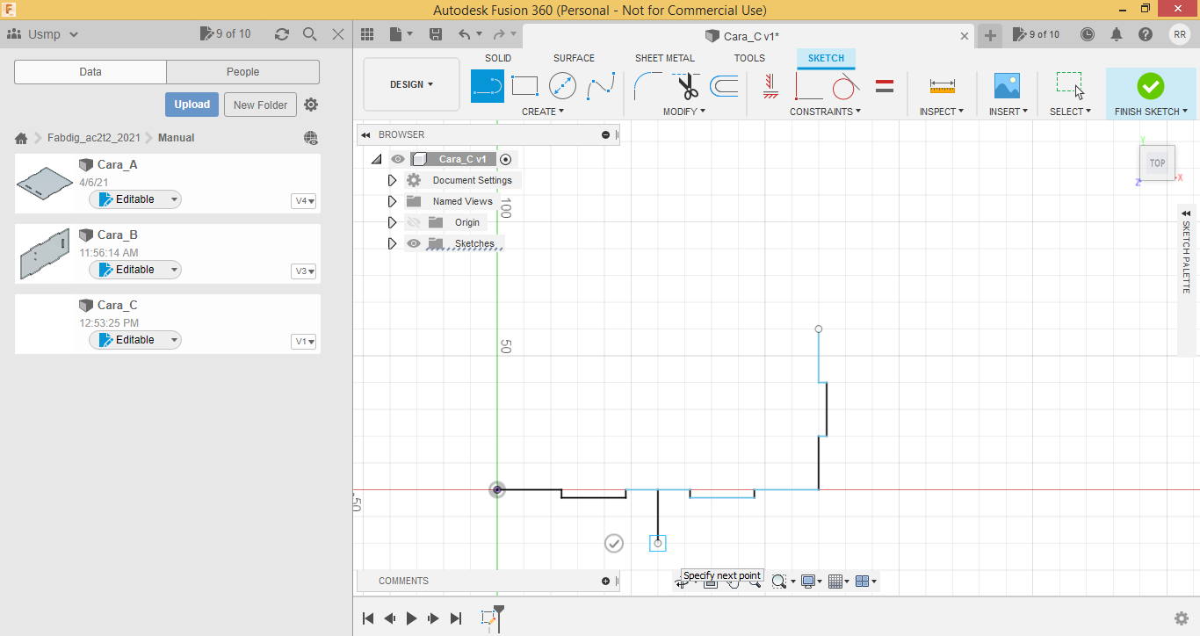
Task: Jump to the timeline beginning
Action: point(369,618)
